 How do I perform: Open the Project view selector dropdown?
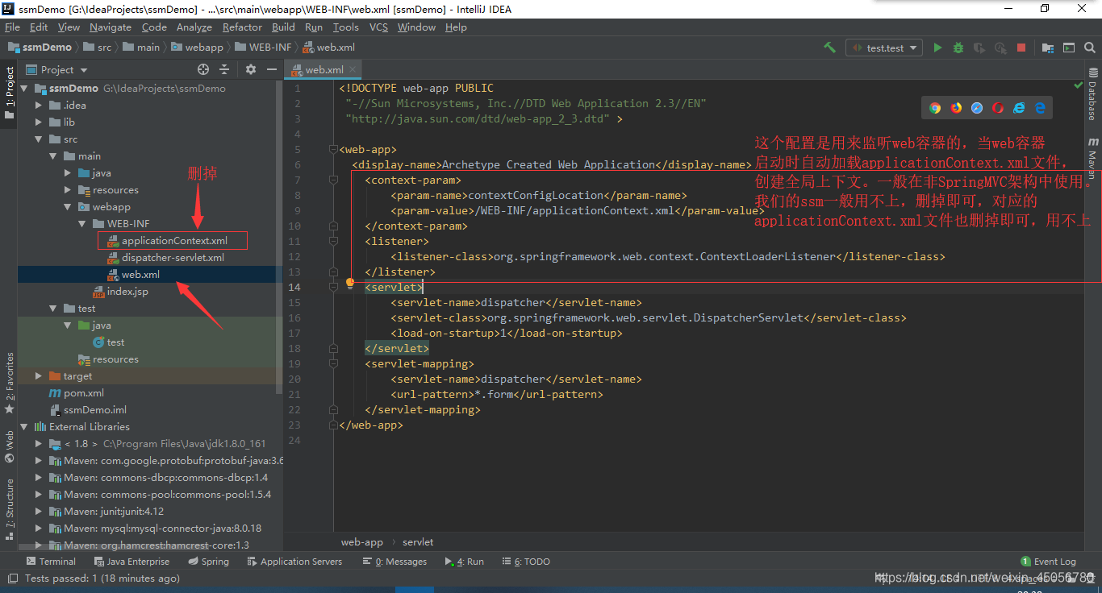[x=57, y=70]
